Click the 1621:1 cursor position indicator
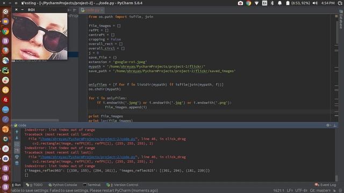The height and width of the screenshot is (193, 344). 278,191
